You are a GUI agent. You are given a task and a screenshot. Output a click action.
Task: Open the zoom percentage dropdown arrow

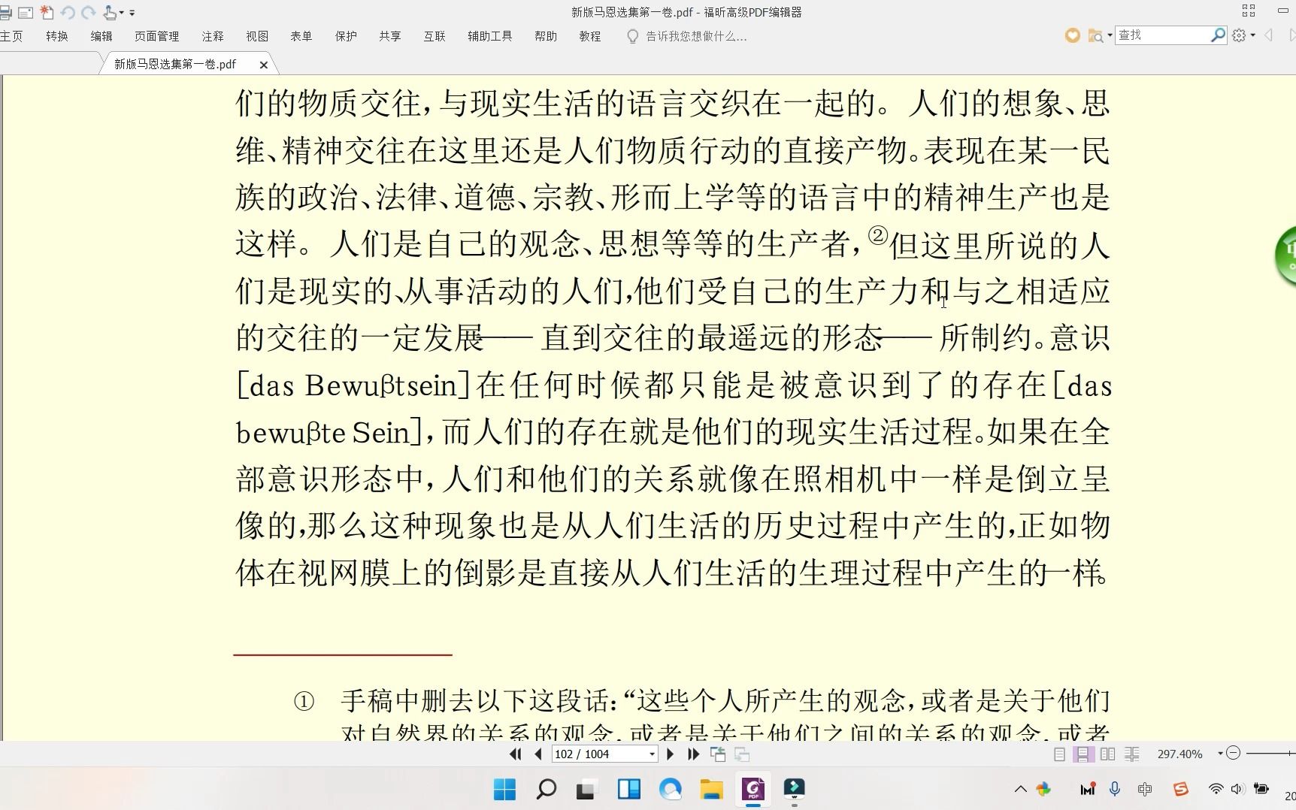[1219, 754]
